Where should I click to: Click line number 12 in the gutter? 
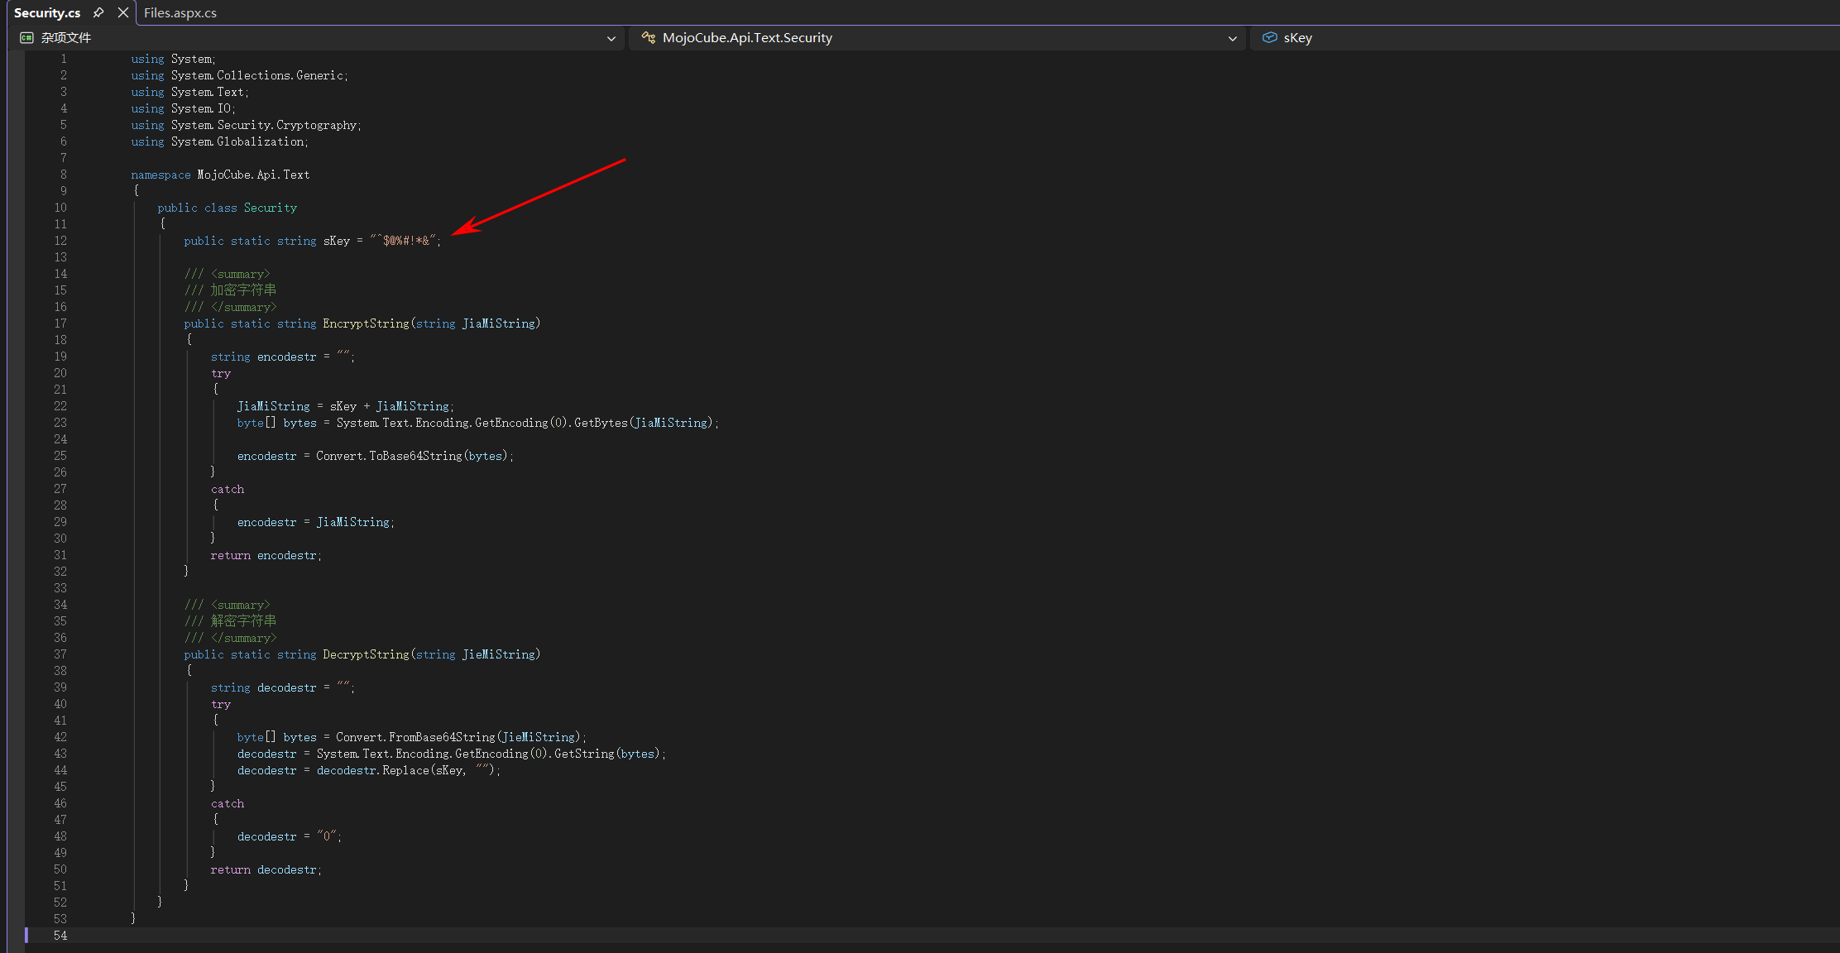[x=60, y=241]
